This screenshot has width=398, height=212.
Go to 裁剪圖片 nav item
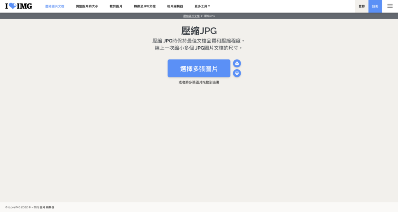pos(116,6)
